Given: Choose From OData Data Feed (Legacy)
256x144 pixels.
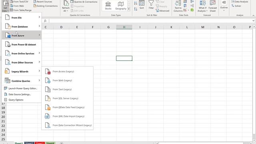Looking at the screenshot, I should [x=68, y=107].
